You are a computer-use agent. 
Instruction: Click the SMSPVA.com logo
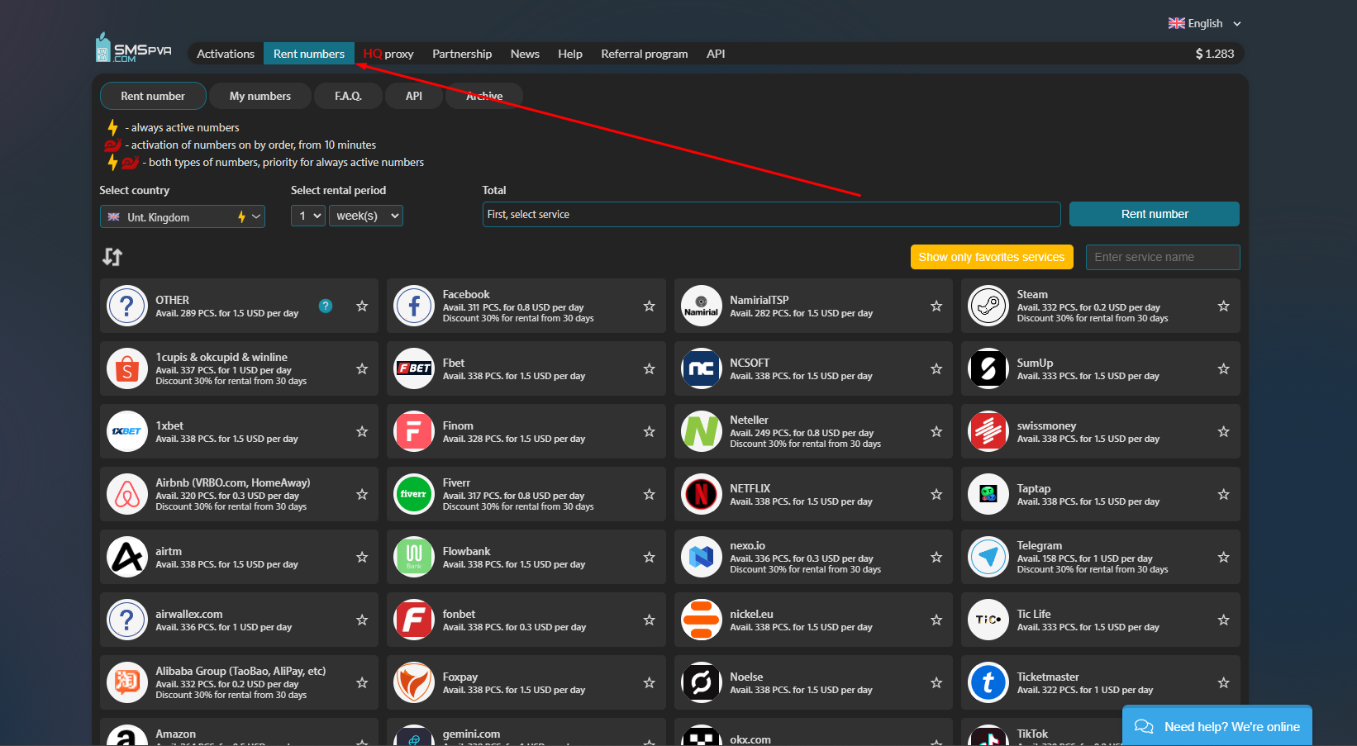(x=134, y=49)
